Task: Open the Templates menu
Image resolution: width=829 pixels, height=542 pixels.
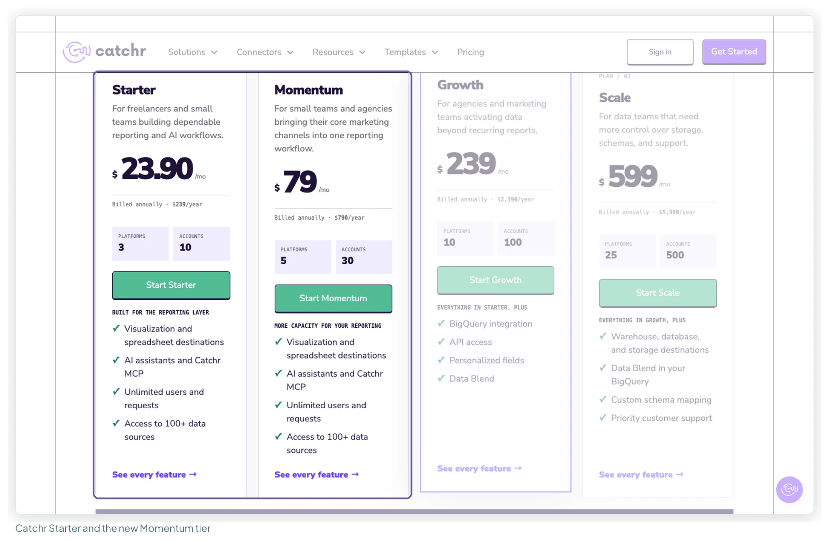Action: pos(411,52)
